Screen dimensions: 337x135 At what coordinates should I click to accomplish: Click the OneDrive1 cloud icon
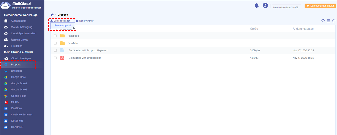pyautogui.click(x=6, y=121)
